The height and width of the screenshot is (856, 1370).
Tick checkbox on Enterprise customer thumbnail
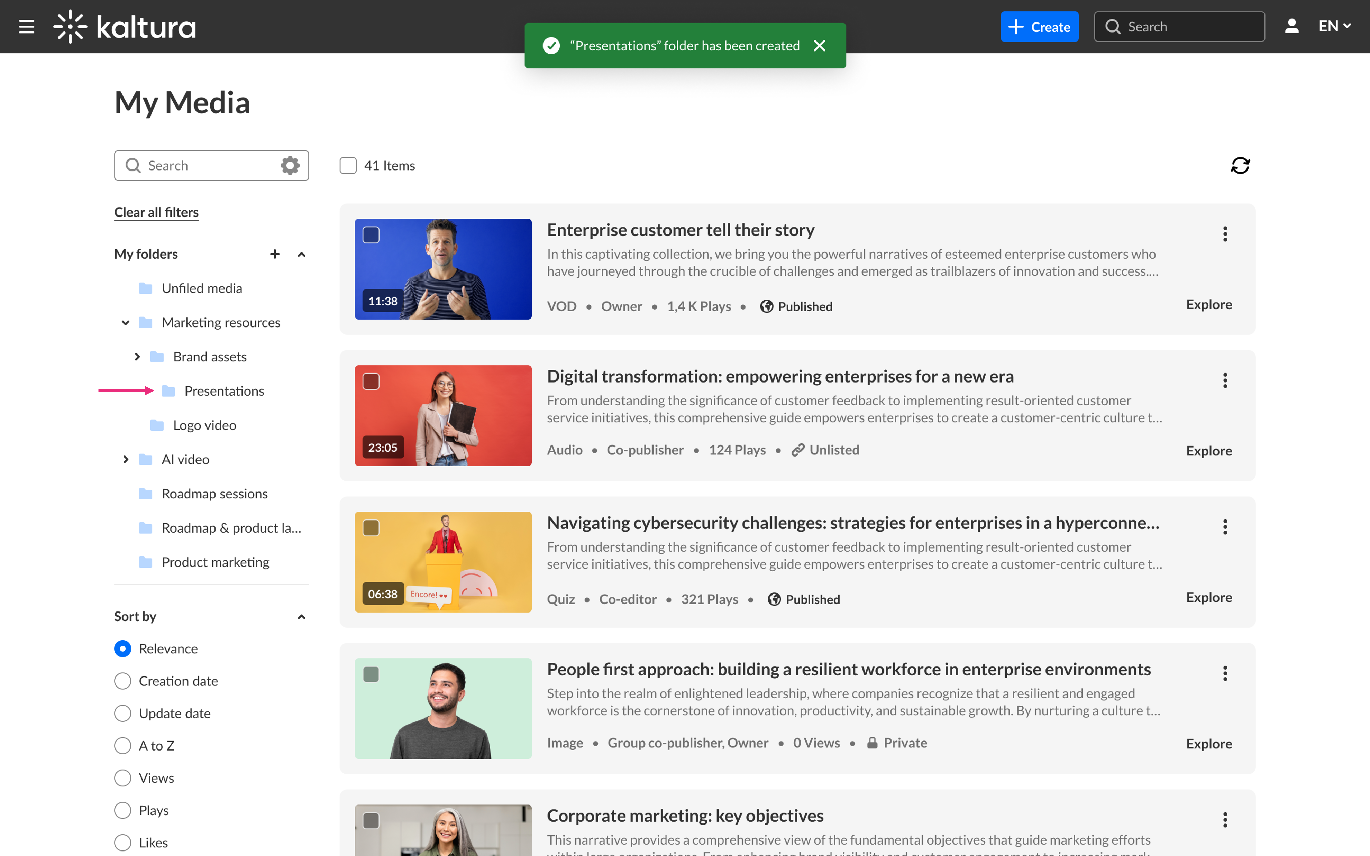click(x=371, y=235)
